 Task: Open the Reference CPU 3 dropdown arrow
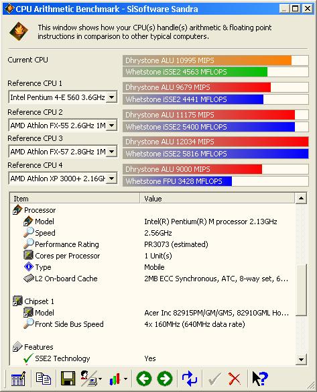click(x=111, y=152)
